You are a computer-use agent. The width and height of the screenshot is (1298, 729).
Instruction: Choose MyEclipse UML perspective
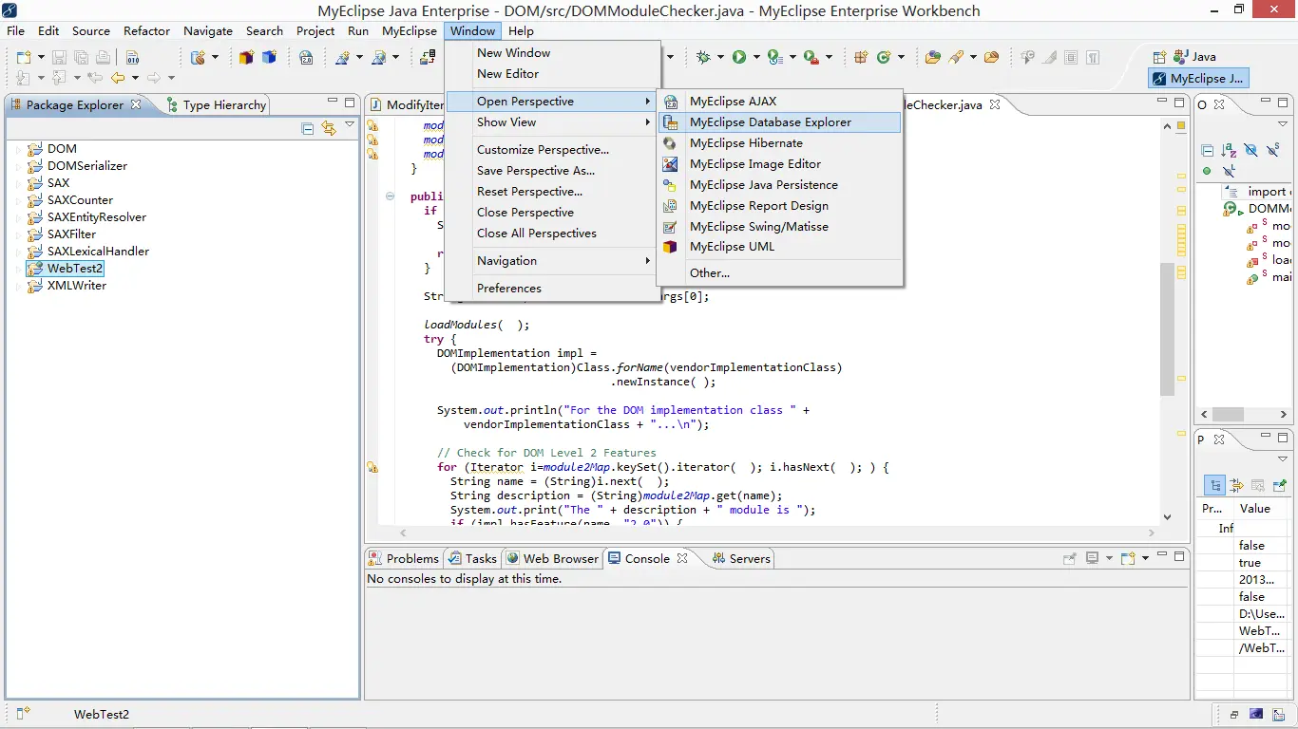(779, 247)
